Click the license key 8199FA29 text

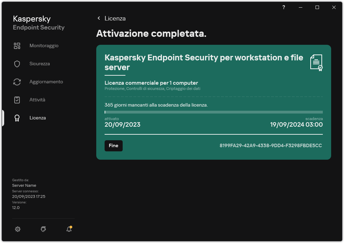(271, 145)
